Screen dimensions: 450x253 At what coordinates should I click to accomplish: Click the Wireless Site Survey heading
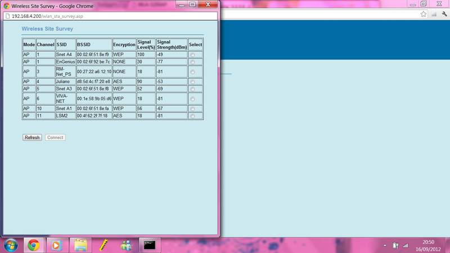47,29
